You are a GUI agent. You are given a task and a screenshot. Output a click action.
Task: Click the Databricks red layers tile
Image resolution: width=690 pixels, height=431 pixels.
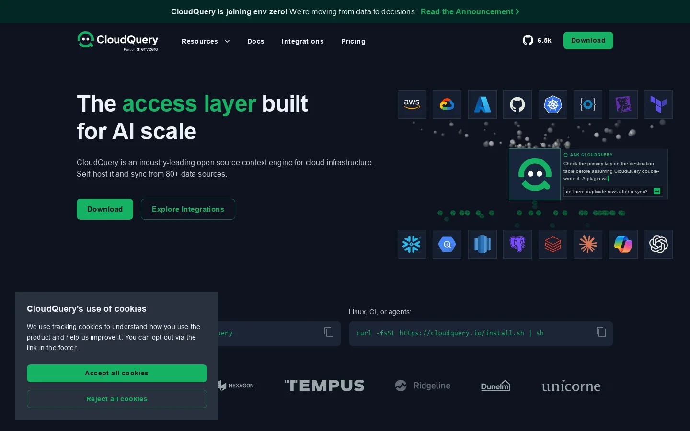[553, 244]
